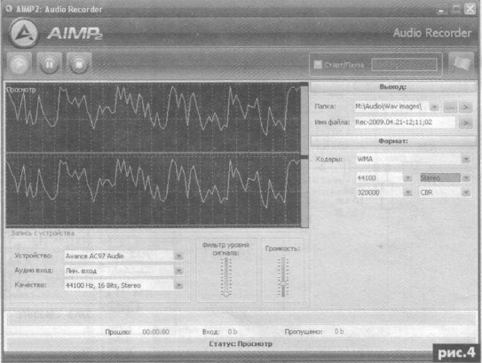
Task: Expand the 320000 bitrate dropdown
Action: pos(407,193)
